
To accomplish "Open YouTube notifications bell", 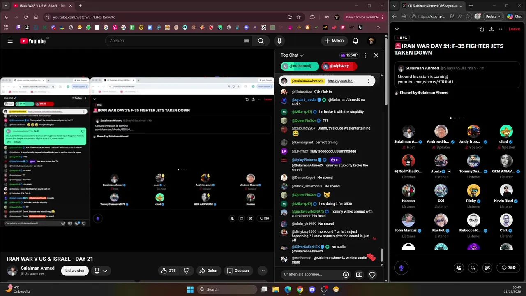I will 355,41.
